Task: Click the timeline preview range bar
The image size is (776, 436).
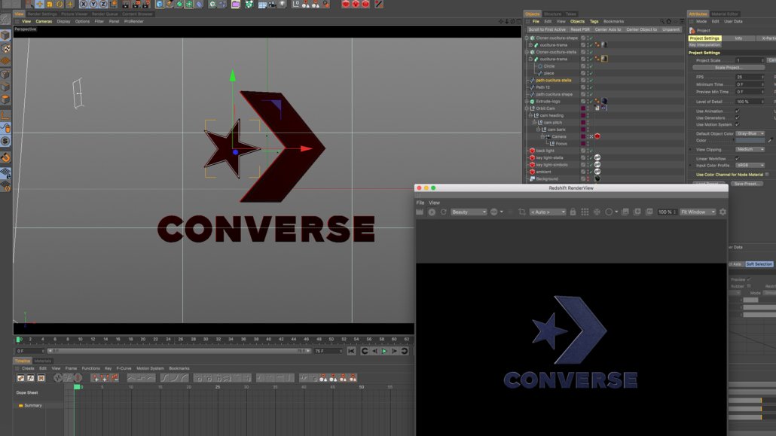Action: [179, 351]
